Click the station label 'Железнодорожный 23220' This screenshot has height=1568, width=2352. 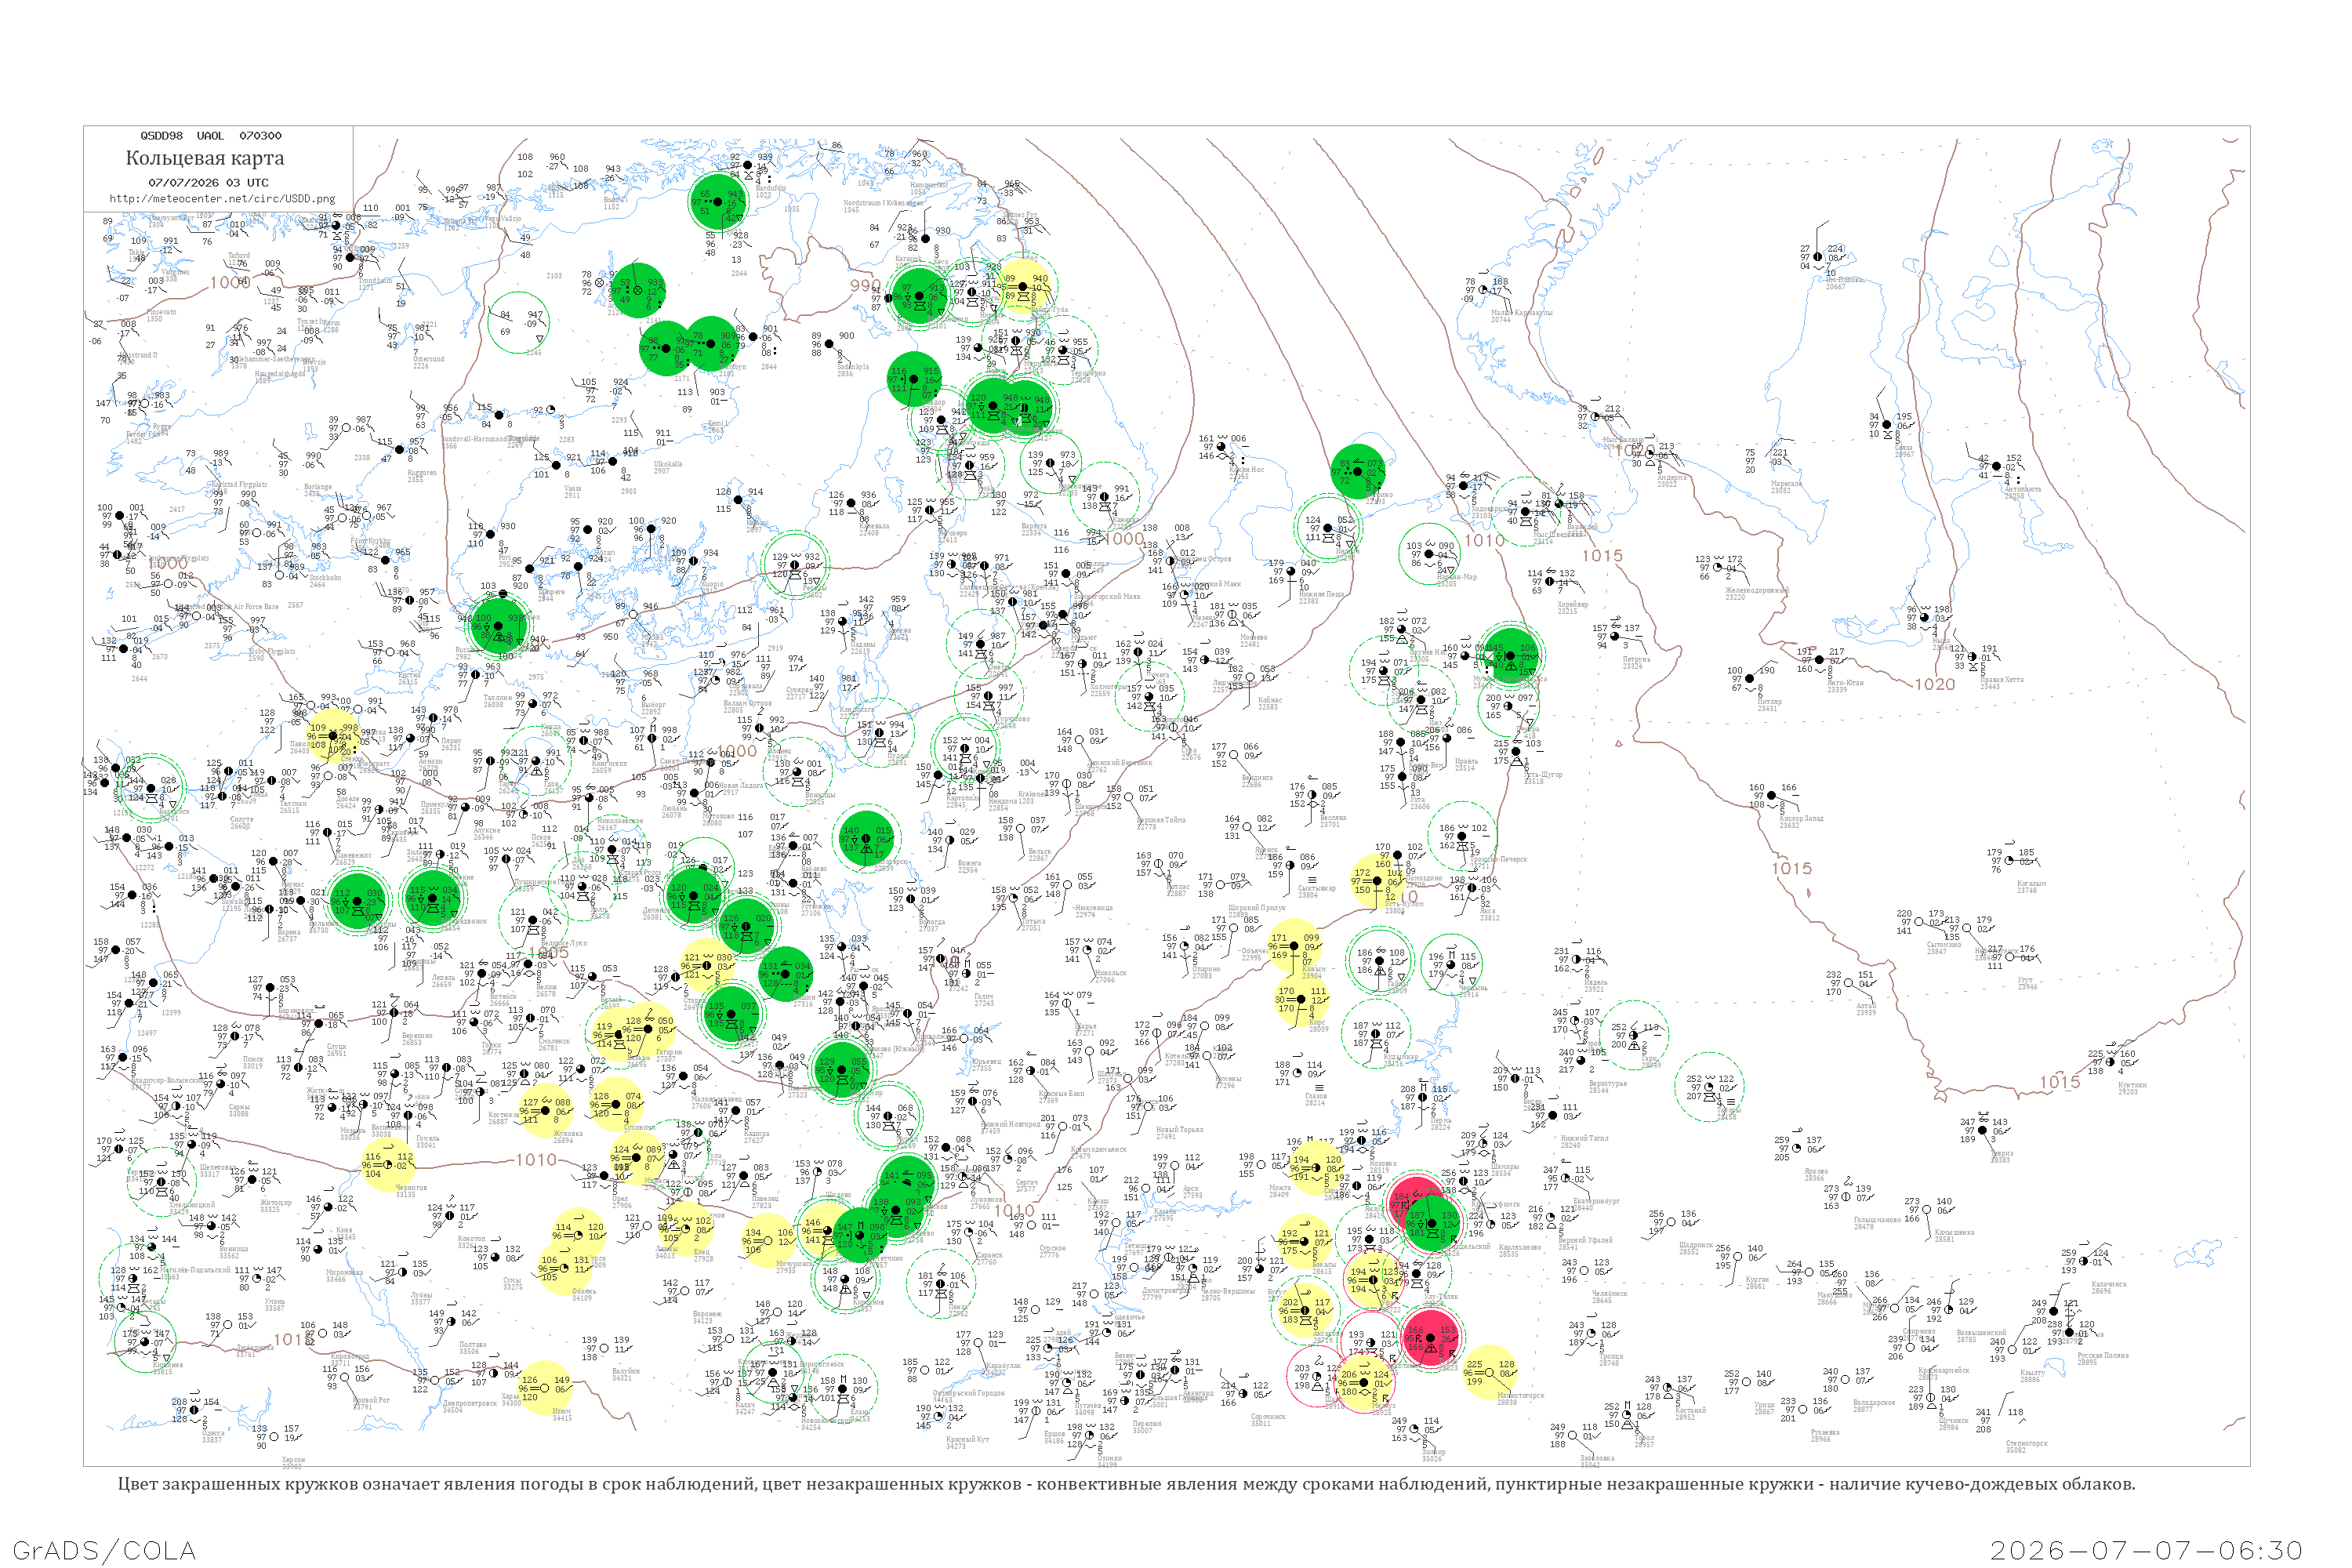[x=1755, y=593]
